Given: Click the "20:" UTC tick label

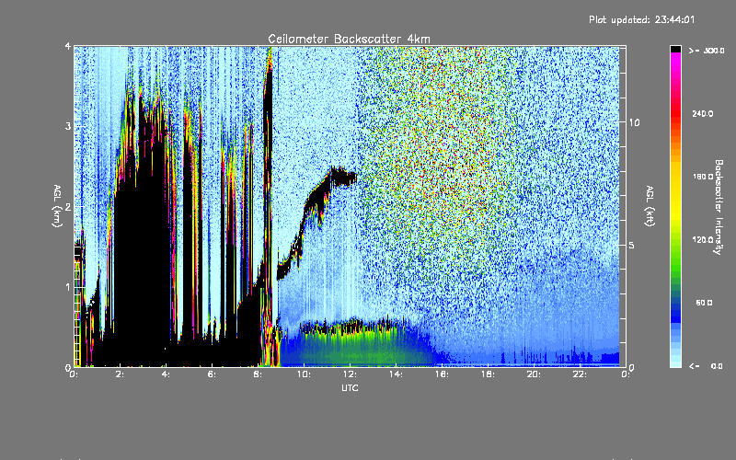Looking at the screenshot, I should [534, 374].
